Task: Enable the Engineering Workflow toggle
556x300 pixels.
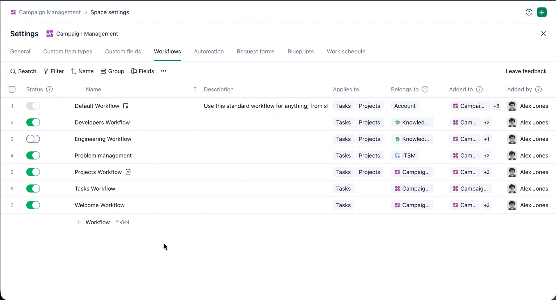Action: pyautogui.click(x=33, y=139)
